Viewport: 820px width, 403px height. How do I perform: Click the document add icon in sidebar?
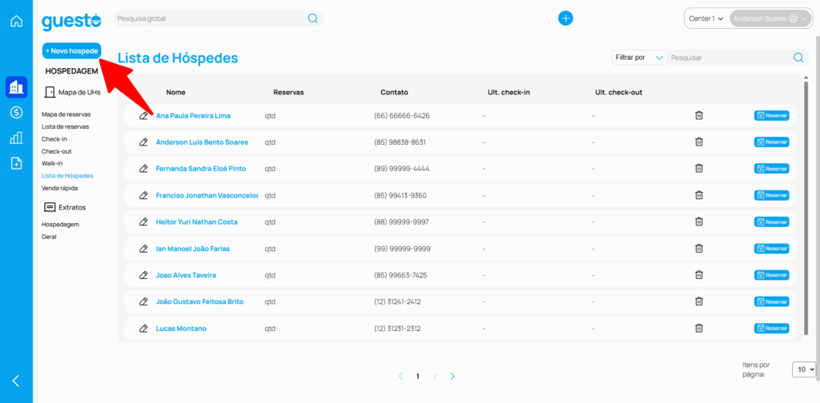tap(16, 163)
